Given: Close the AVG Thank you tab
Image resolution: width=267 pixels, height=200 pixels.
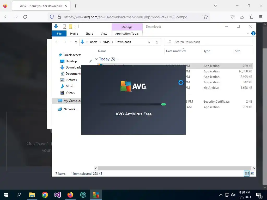Looking at the screenshot, I should coord(66,6).
